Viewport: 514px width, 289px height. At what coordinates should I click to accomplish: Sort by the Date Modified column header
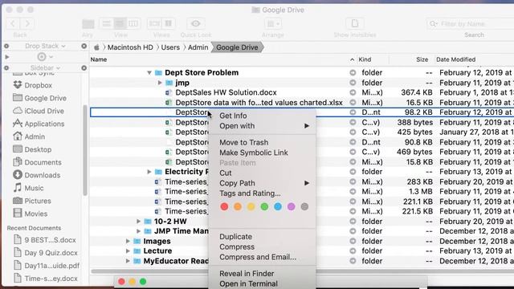tap(455, 59)
